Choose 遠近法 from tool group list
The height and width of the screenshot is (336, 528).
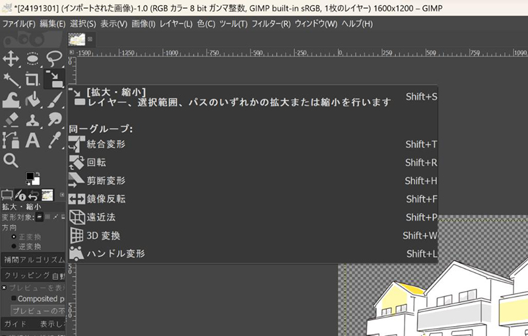(253, 217)
